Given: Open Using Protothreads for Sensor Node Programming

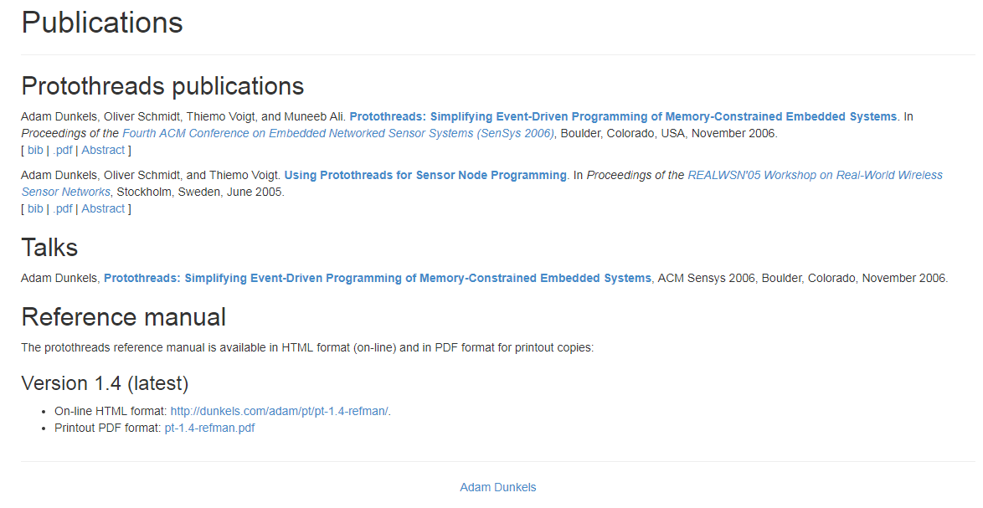Looking at the screenshot, I should coord(425,175).
